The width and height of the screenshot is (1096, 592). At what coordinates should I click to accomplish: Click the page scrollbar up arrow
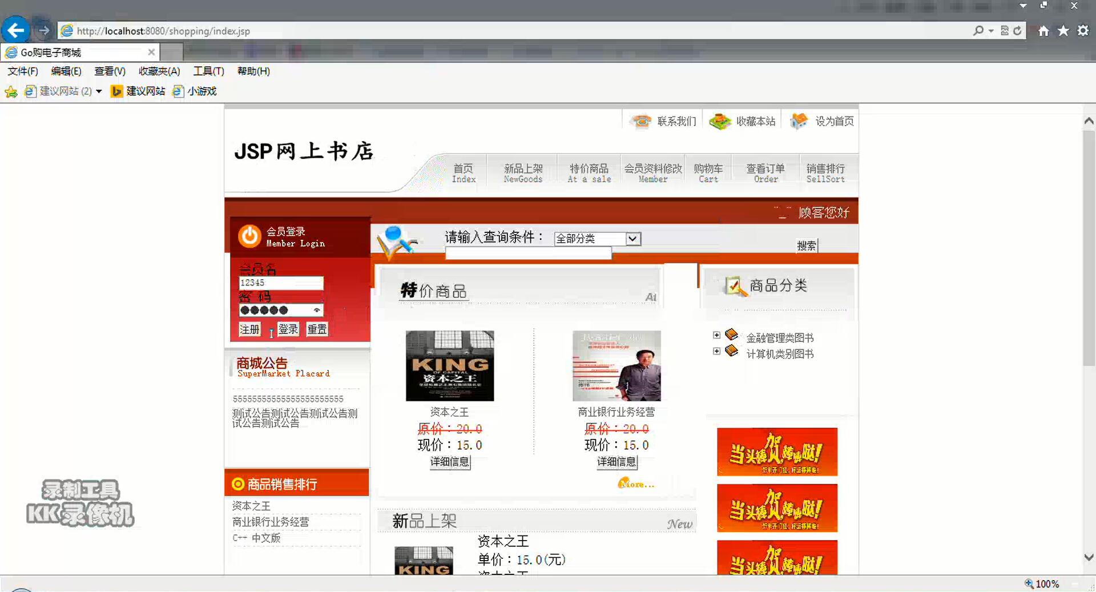coord(1089,121)
